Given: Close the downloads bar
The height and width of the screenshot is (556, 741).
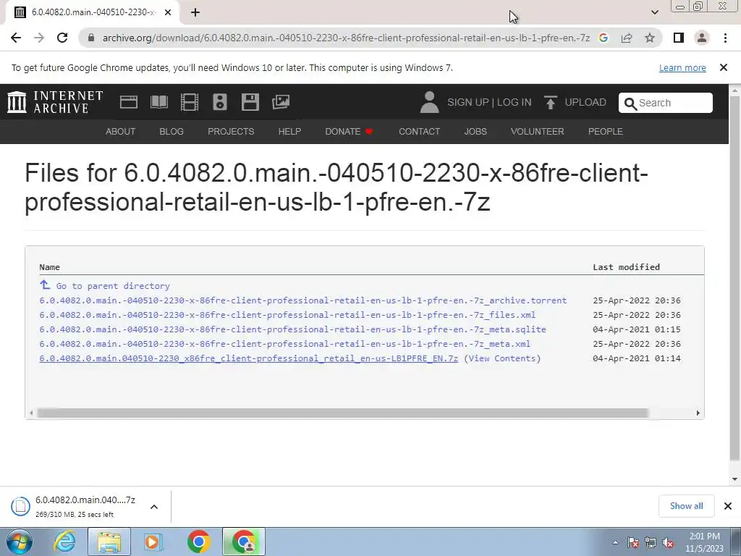Looking at the screenshot, I should (728, 506).
